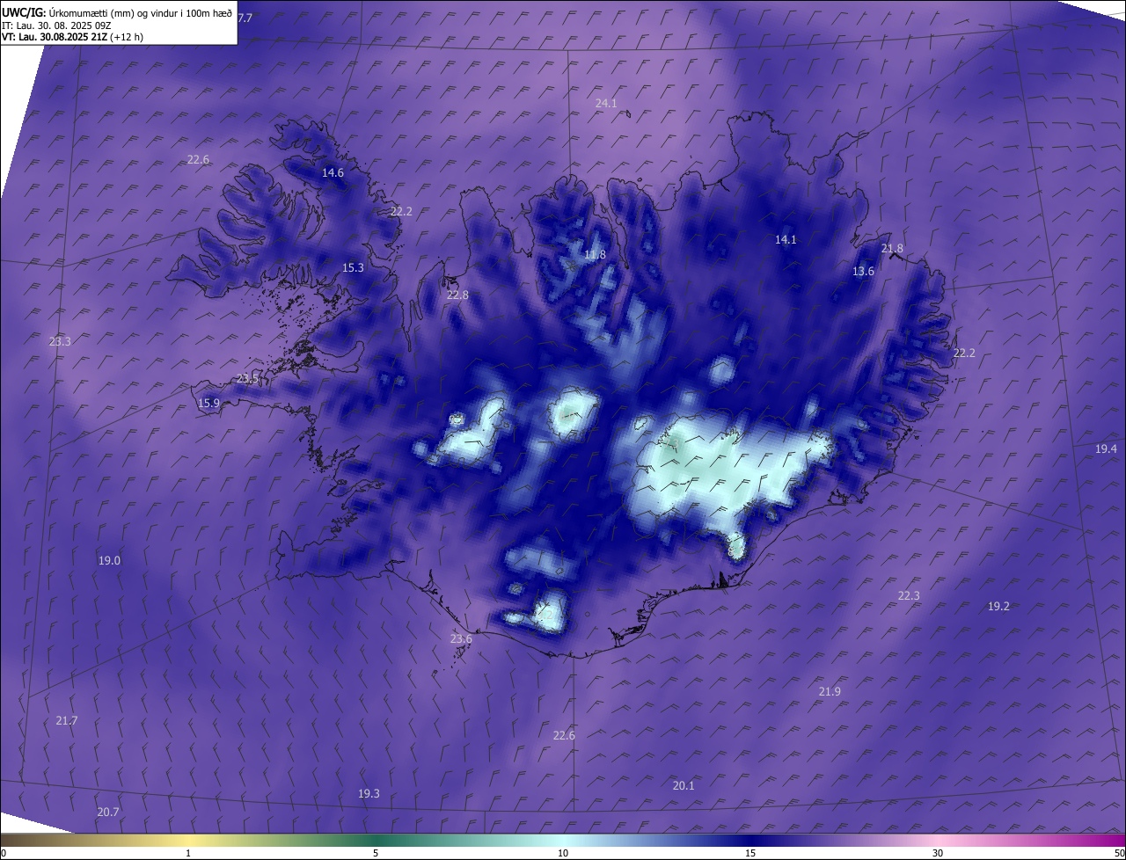Screen dimensions: 1126x860
Task: Click the 50 tick label on the color scale
Action: (x=1119, y=853)
